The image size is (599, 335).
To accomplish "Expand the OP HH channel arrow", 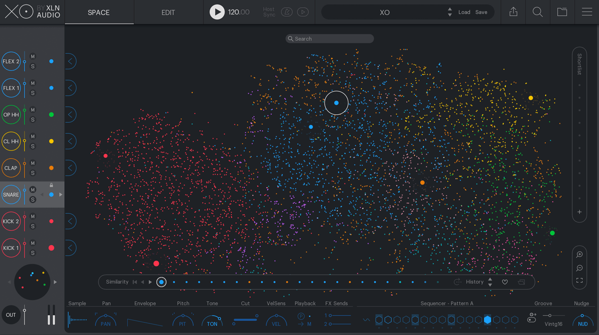I will (70, 115).
